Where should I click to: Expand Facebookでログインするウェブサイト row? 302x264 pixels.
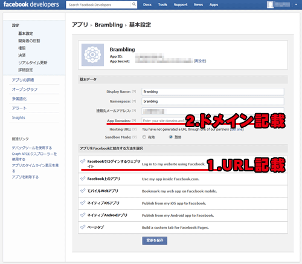pyautogui.click(x=183, y=164)
